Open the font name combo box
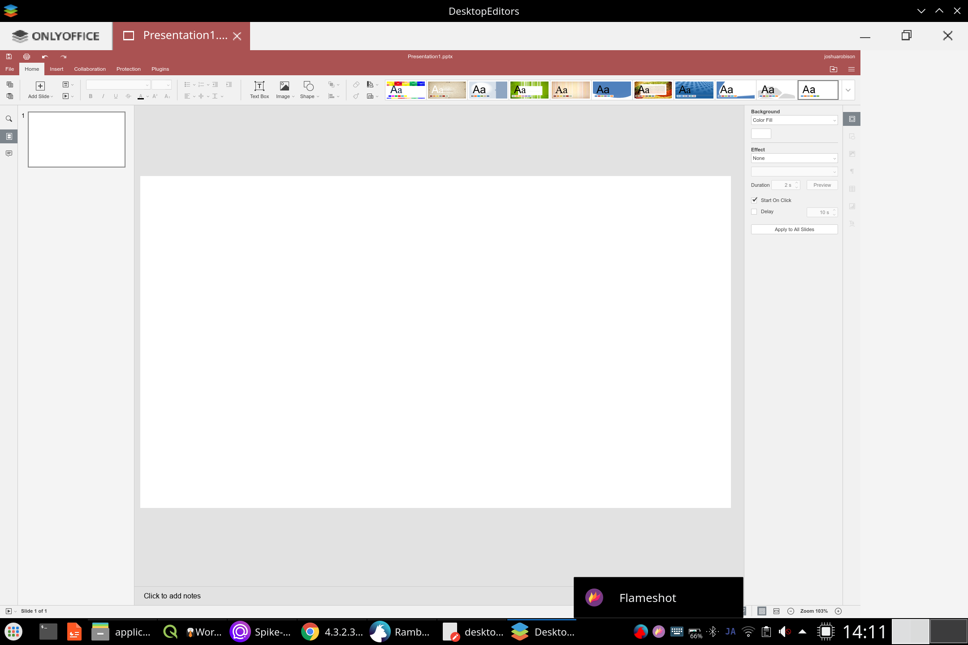This screenshot has height=645, width=968. pyautogui.click(x=118, y=85)
